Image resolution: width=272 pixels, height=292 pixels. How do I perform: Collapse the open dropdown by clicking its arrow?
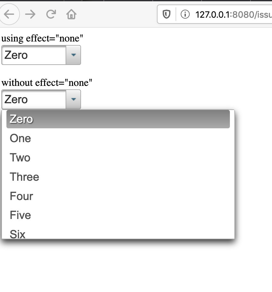(73, 99)
